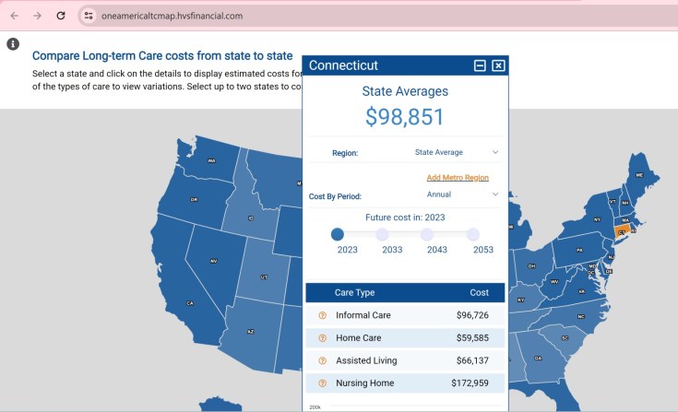Image resolution: width=678 pixels, height=412 pixels.
Task: Click the 2023 slider handle
Action: point(338,235)
